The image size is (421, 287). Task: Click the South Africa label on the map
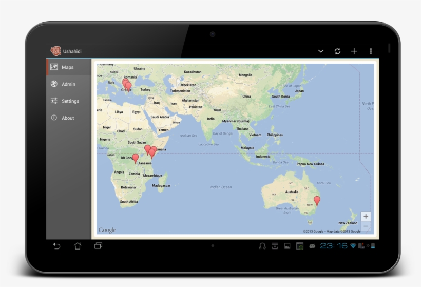coord(129,202)
